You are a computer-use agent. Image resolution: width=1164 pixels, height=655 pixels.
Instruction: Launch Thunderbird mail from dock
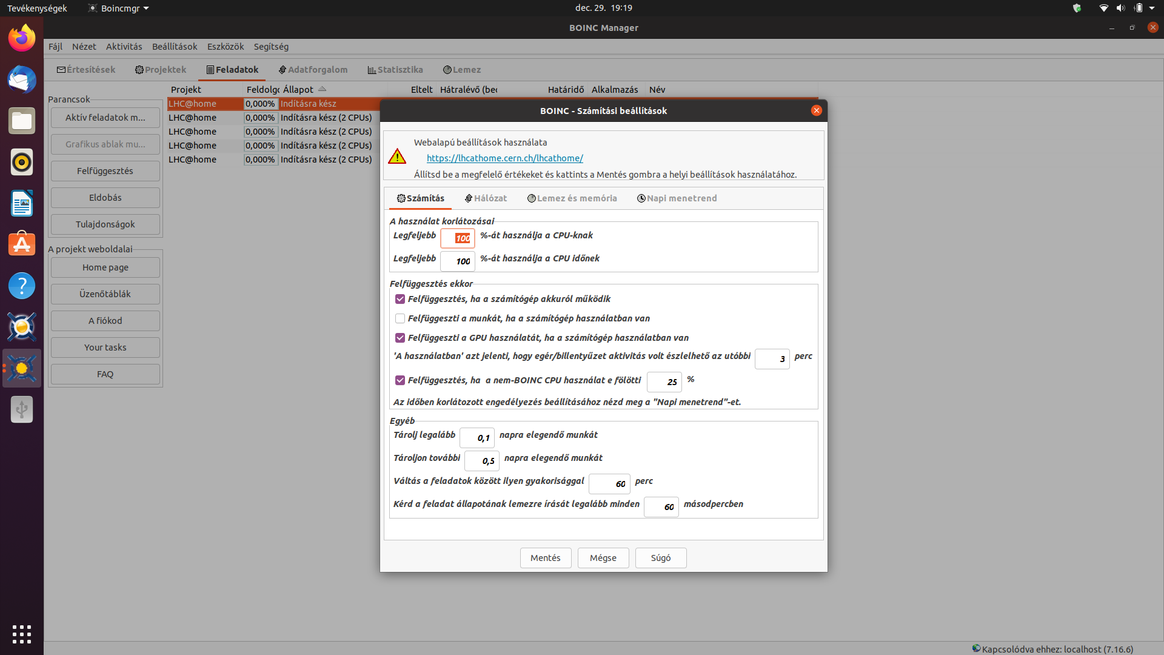[x=22, y=79]
